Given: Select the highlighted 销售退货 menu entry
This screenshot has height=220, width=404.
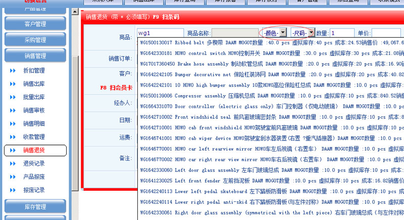Looking at the screenshot, I should [x=35, y=151].
